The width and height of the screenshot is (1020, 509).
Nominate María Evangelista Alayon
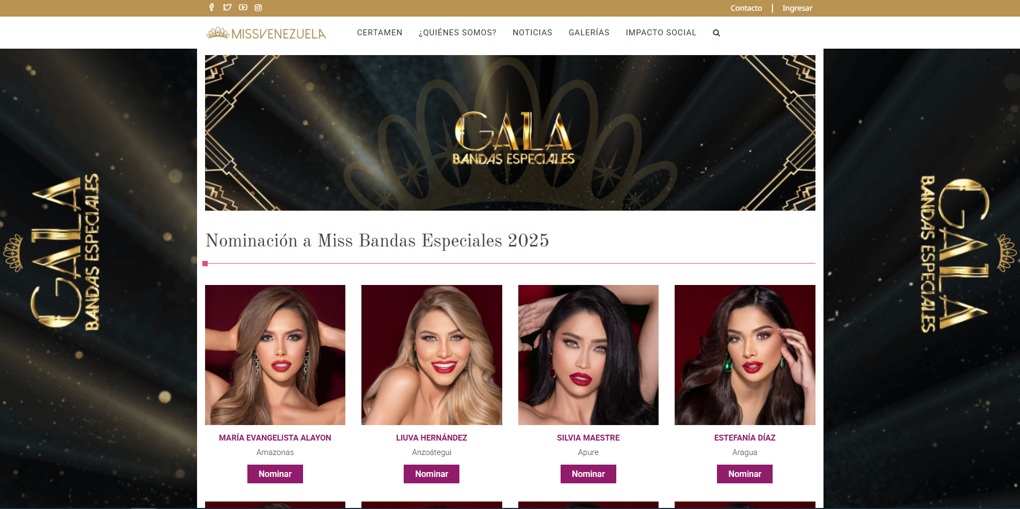click(275, 474)
